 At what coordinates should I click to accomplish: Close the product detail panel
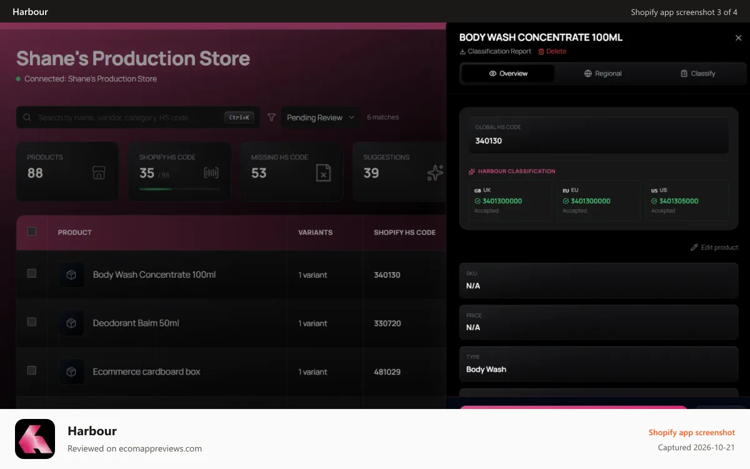pyautogui.click(x=738, y=38)
